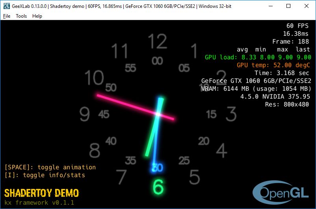Click the green 'GPU load' stats line
The height and width of the screenshot is (209, 316).
click(x=258, y=57)
